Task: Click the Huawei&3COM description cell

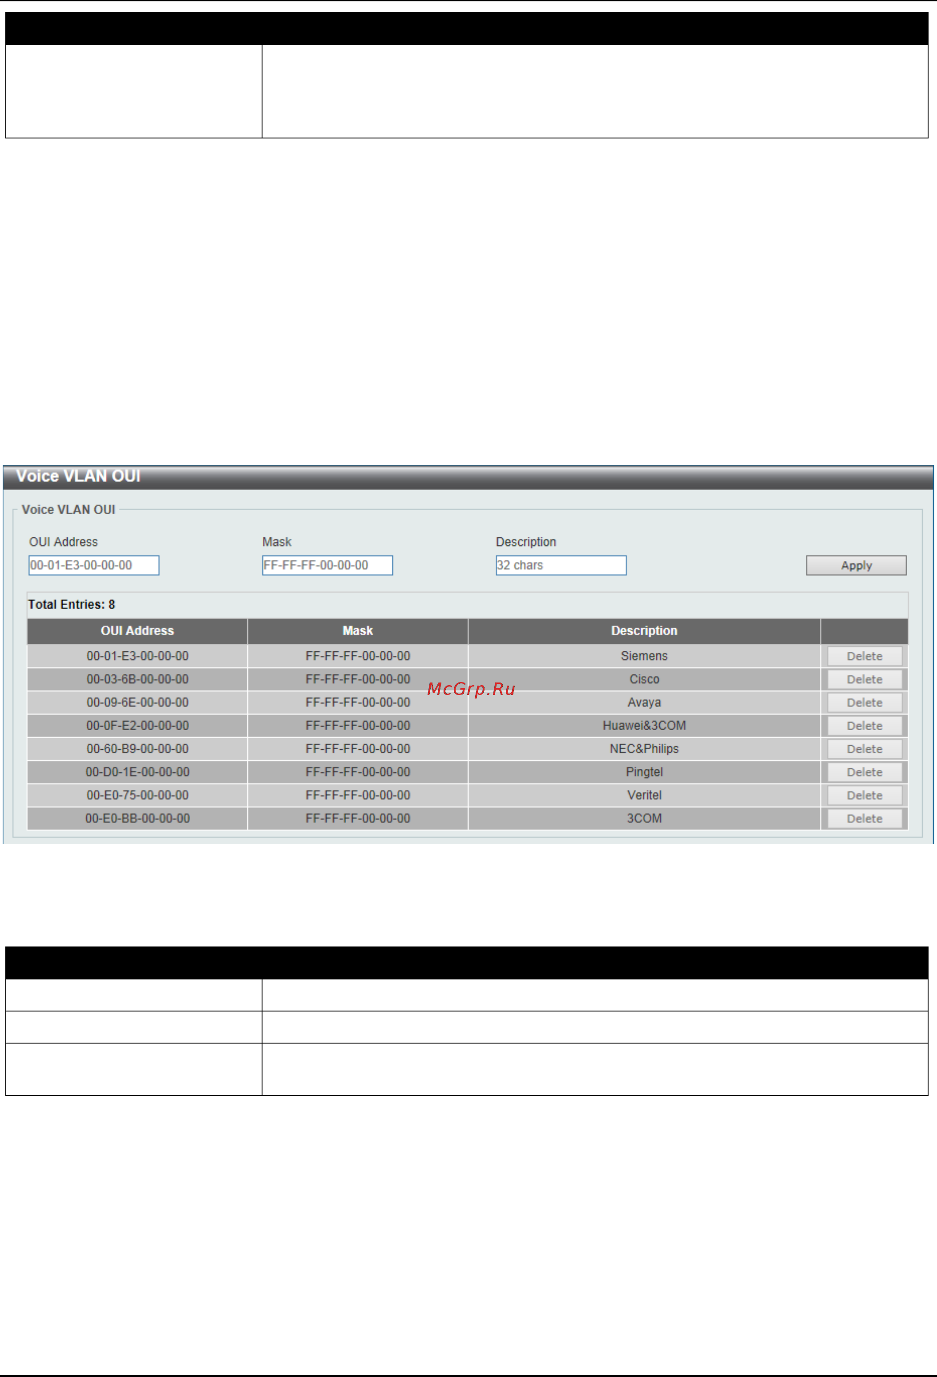Action: pos(644,725)
